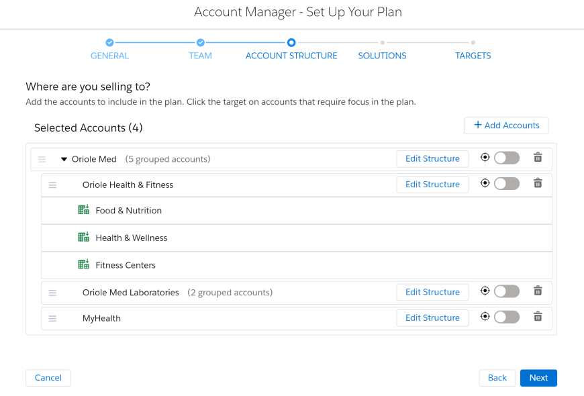584x396 pixels.
Task: Click the target icon for Oriole Health & Fitness
Action: pos(485,183)
